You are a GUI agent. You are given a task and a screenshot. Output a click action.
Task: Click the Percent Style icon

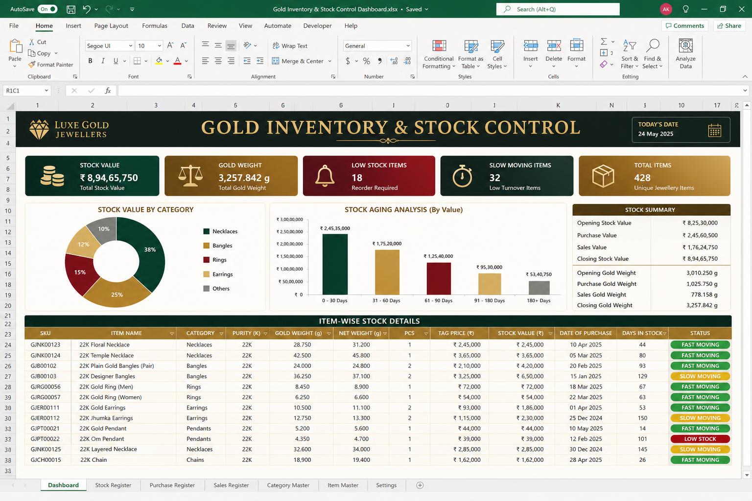click(366, 61)
